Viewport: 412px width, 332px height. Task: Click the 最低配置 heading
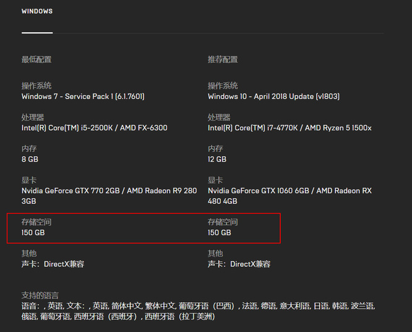36,60
